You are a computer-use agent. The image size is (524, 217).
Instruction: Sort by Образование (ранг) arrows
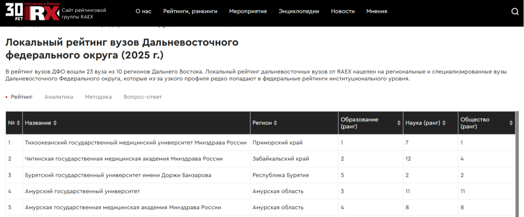pyautogui.click(x=399, y=123)
